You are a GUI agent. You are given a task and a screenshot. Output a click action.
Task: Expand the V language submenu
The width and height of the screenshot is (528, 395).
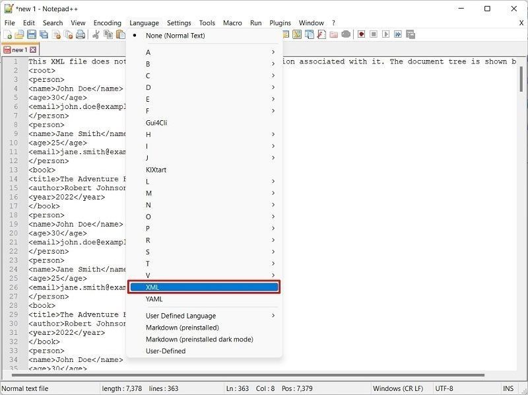204,275
